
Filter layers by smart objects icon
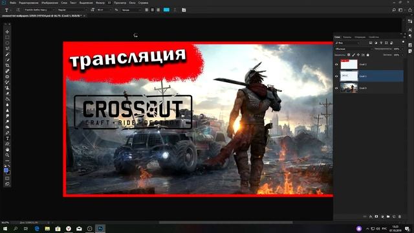pyautogui.click(x=391, y=43)
